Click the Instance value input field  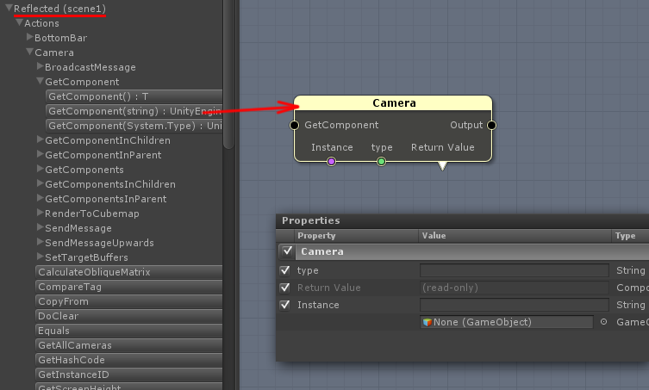[x=515, y=305]
